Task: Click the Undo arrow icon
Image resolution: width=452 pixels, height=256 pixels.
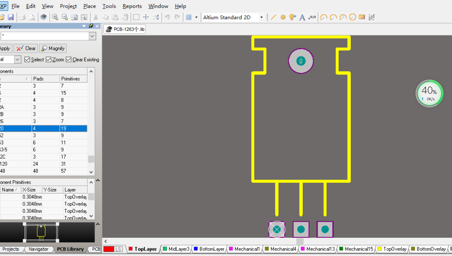Action: point(167,17)
